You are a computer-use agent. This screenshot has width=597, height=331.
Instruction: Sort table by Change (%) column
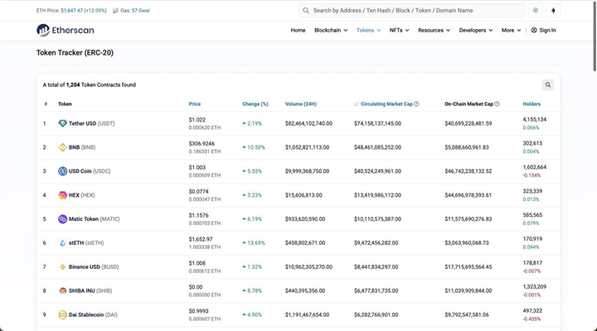pyautogui.click(x=255, y=103)
